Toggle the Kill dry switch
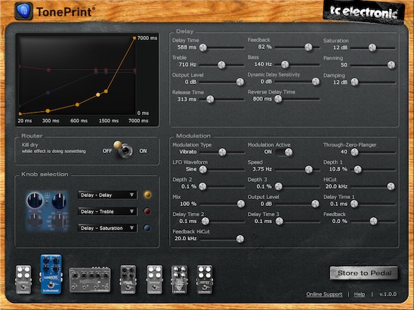 [x=124, y=150]
